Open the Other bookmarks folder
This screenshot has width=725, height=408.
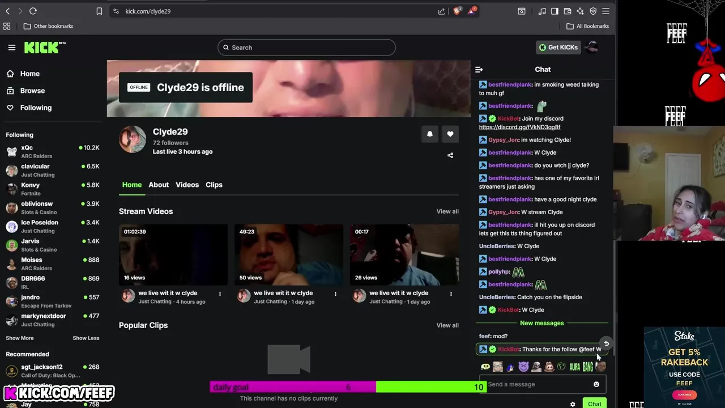[x=49, y=26]
